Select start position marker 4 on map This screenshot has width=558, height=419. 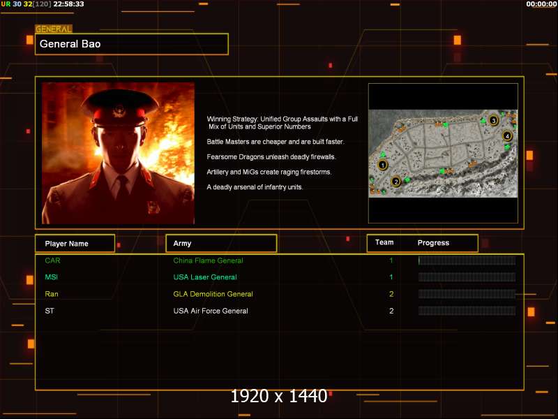[507, 135]
